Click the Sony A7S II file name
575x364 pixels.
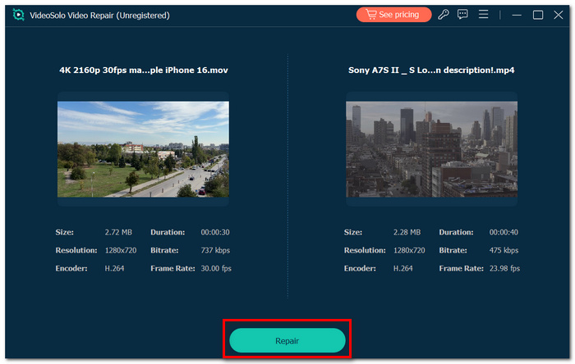[x=431, y=71]
